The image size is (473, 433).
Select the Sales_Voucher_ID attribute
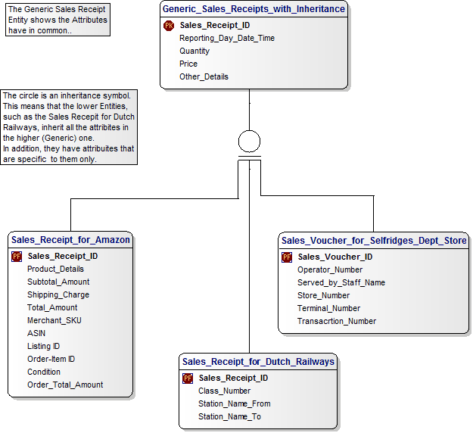click(335, 257)
